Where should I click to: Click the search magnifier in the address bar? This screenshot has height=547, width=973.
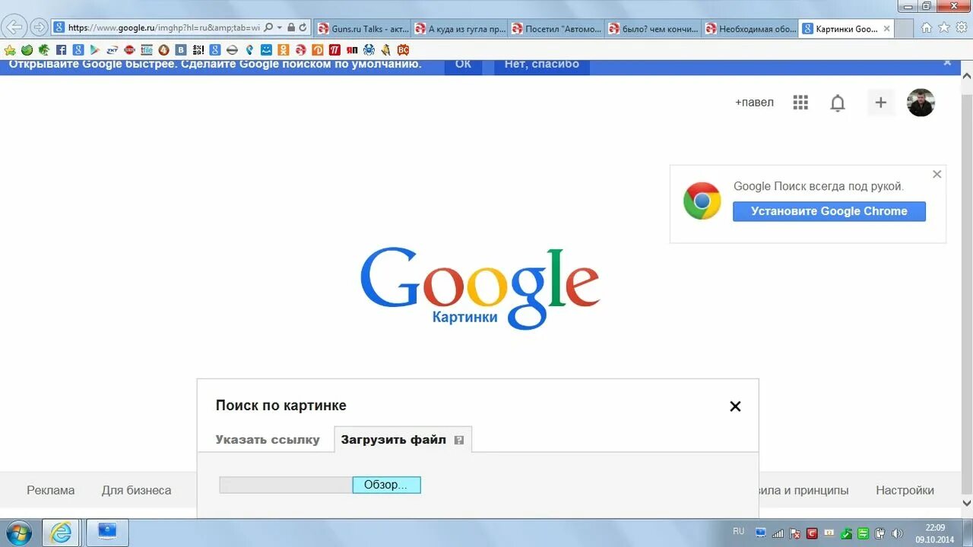268,27
